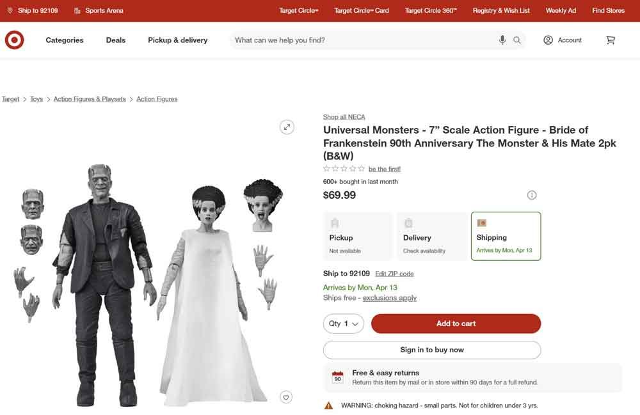Viewport: 640px width, 415px height.
Task: Select the Pickup fulfillment option
Action: pyautogui.click(x=357, y=236)
